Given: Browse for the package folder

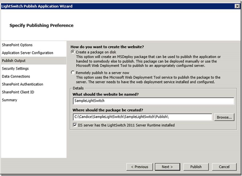Looking at the screenshot, I should pyautogui.click(x=224, y=117).
